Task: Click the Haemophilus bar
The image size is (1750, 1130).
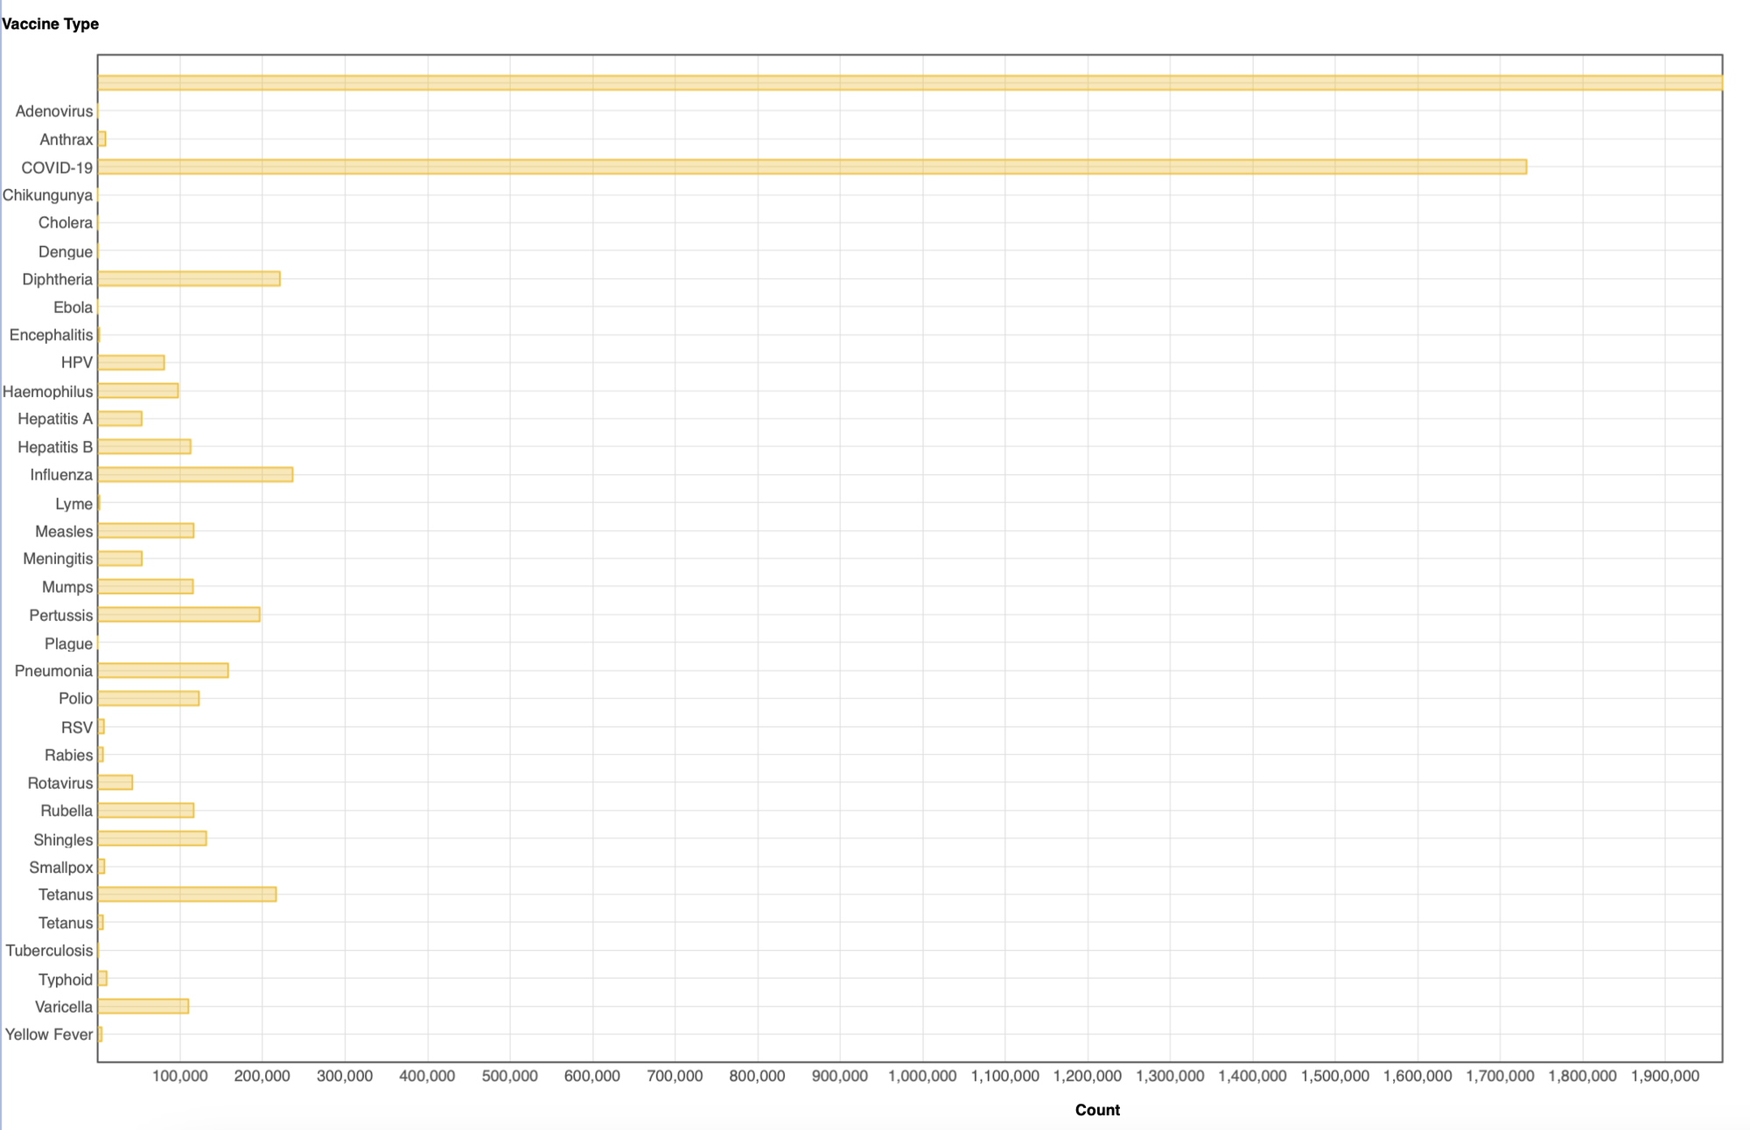Action: coord(138,391)
